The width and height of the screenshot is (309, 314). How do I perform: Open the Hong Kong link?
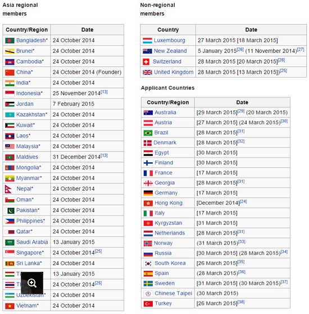[x=169, y=203]
